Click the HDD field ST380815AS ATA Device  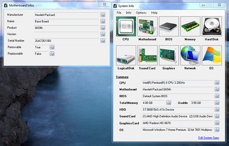(x=177, y=109)
